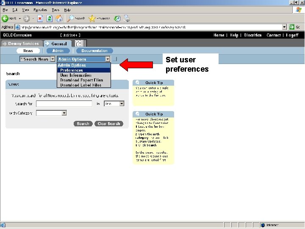305x229 pixels.
Task: Click the Stop loading icon
Action: [x=40, y=19]
